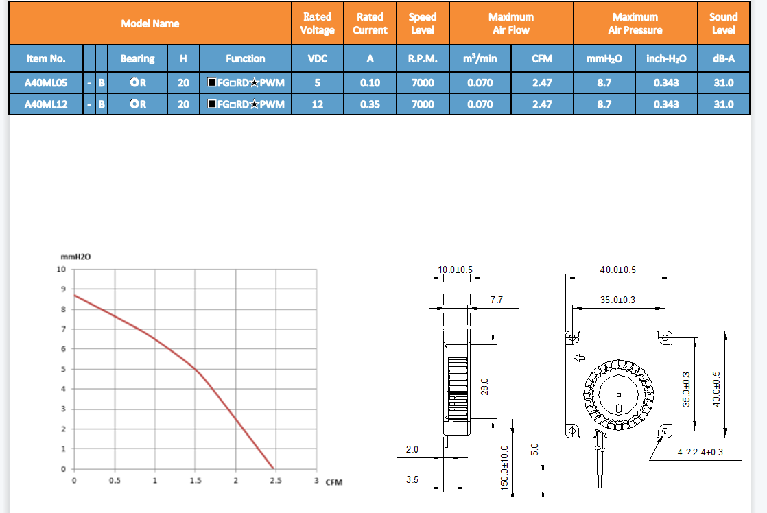Viewport: 767px width, 513px height.
Task: Select the 0.35 rated current value
Action: coord(370,104)
